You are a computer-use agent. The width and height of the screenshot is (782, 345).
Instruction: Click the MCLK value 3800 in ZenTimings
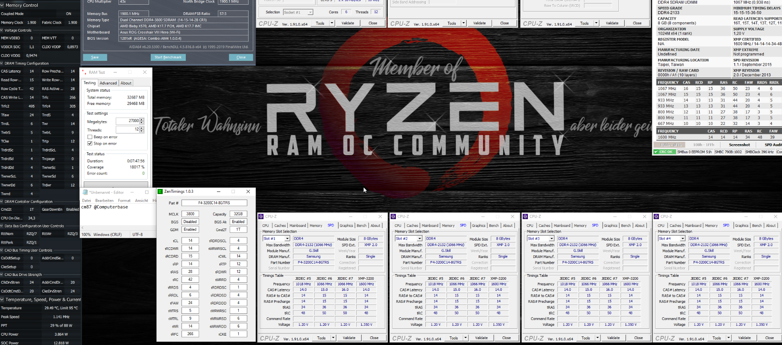(190, 214)
